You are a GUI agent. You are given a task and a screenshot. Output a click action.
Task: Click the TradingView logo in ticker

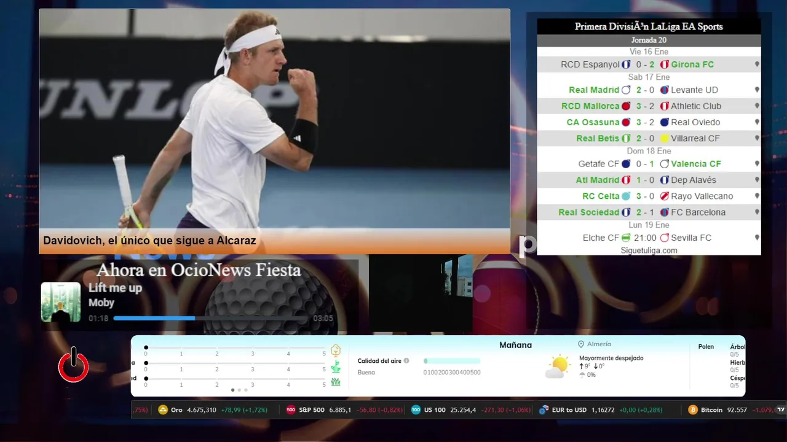(781, 410)
